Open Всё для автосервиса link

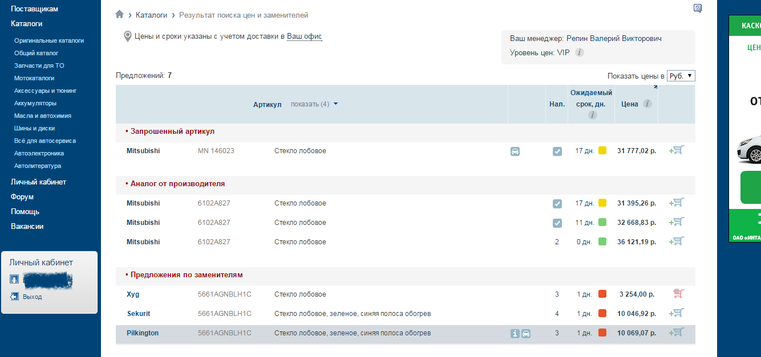[45, 141]
